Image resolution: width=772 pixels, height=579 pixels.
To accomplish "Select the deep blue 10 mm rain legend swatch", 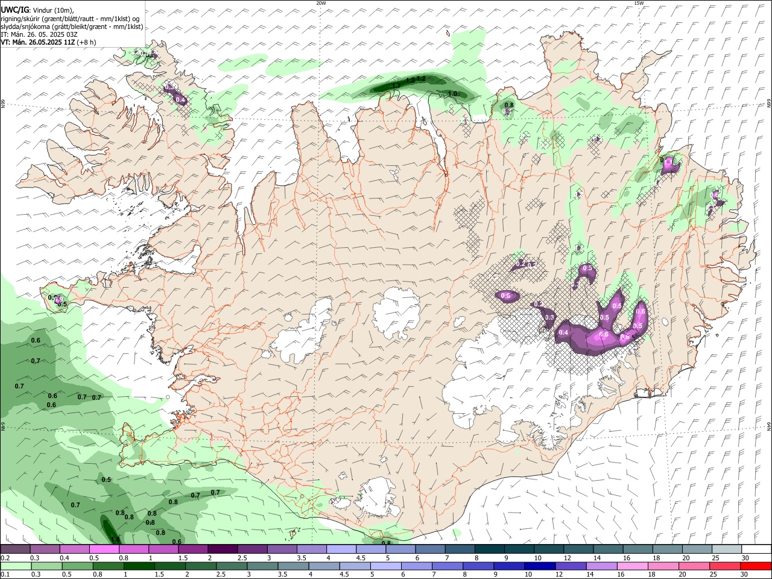I will pos(540,566).
